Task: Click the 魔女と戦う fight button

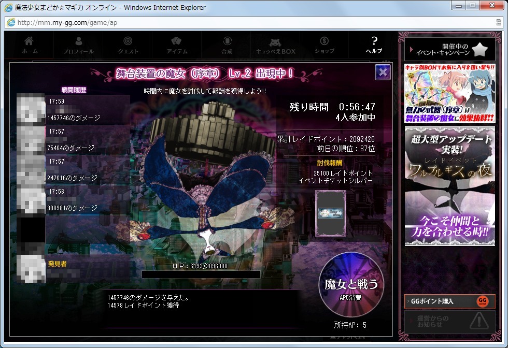Action: tap(351, 285)
